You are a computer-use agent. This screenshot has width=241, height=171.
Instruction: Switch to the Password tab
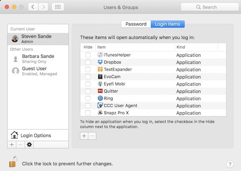click(x=136, y=24)
